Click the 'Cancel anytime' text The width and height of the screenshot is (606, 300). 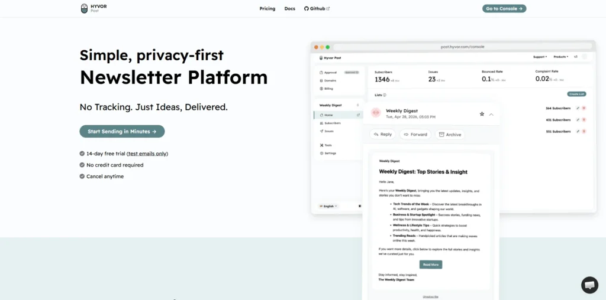point(105,177)
